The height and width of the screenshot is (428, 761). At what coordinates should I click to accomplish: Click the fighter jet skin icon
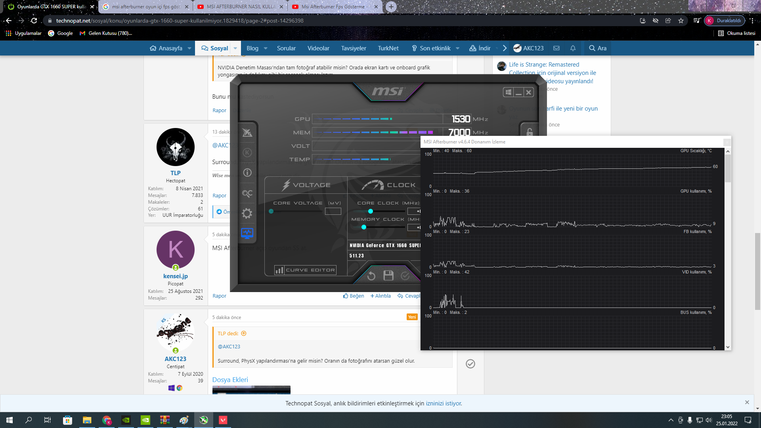[247, 133]
